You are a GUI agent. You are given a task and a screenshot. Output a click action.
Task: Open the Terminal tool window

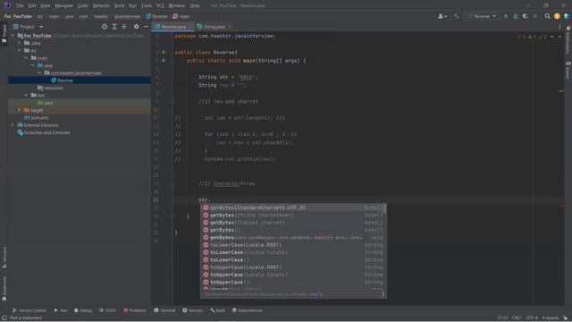point(164,310)
